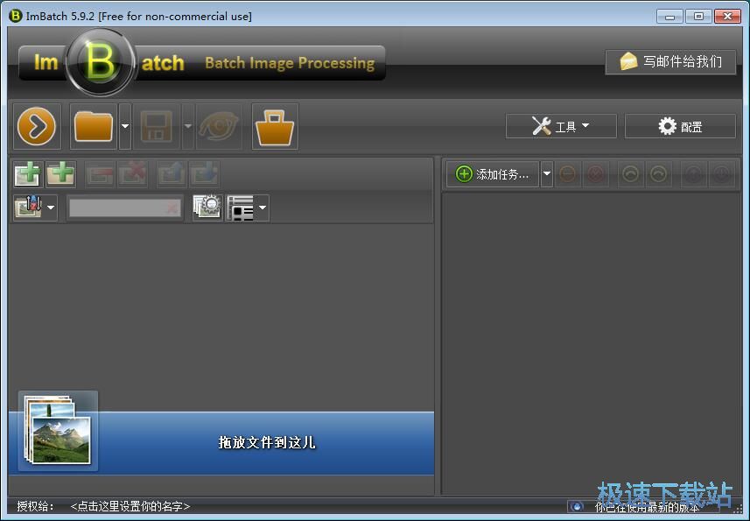Click the second expand tasks circle icon
The height and width of the screenshot is (521, 750).
[659, 174]
